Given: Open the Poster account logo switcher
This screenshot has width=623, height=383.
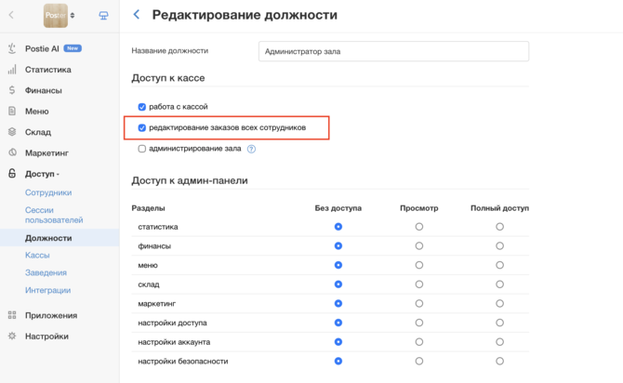Looking at the screenshot, I should pos(59,16).
